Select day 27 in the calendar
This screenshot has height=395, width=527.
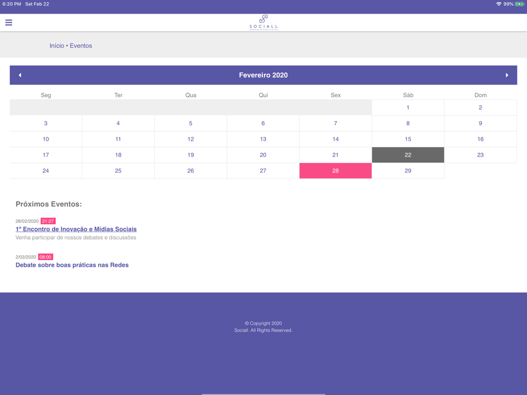263,171
